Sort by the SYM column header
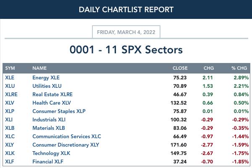 click(x=10, y=68)
